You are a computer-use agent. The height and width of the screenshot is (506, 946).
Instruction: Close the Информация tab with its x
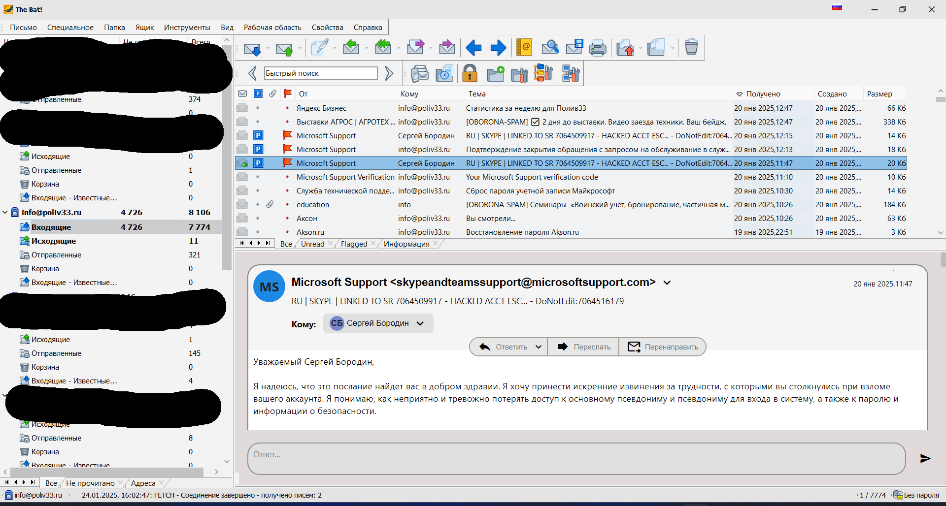tap(435, 244)
